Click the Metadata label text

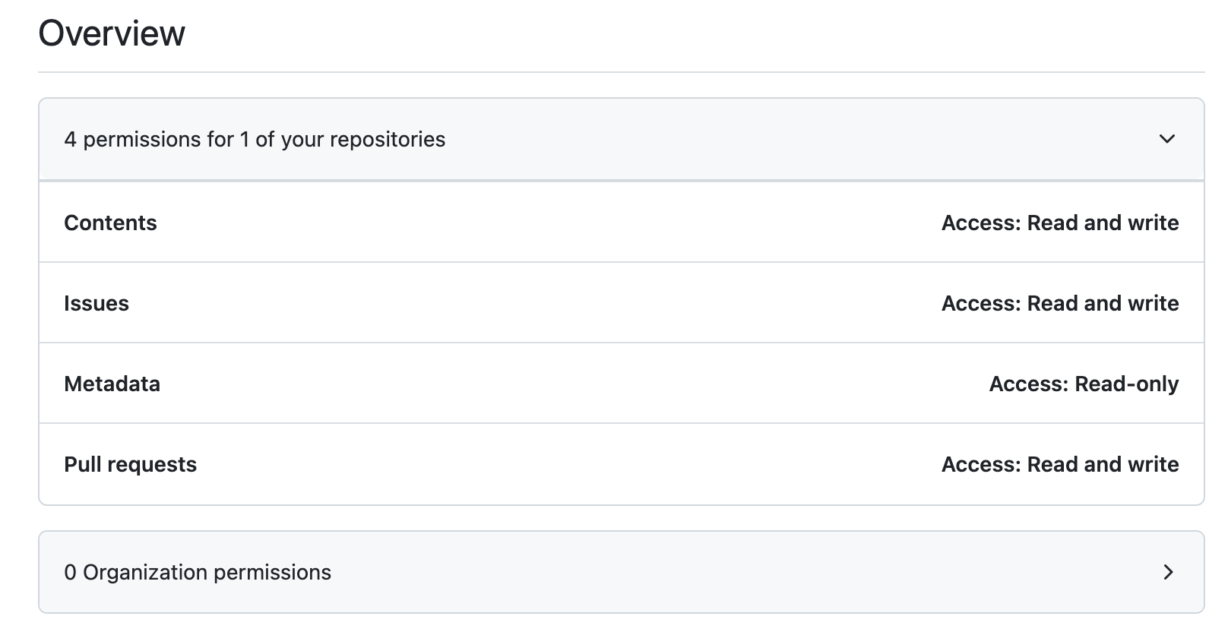pyautogui.click(x=112, y=384)
